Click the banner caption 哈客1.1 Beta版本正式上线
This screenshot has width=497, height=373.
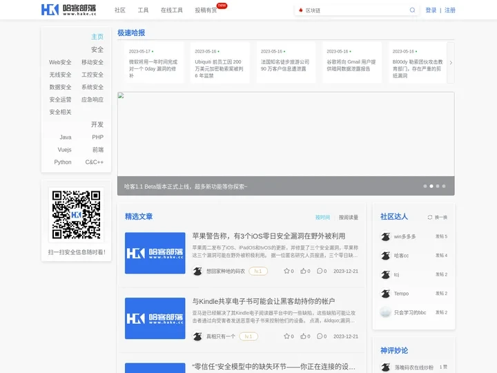pyautogui.click(x=186, y=186)
